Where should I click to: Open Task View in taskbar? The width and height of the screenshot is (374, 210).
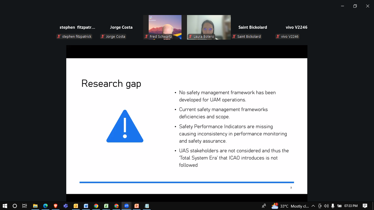(25, 206)
